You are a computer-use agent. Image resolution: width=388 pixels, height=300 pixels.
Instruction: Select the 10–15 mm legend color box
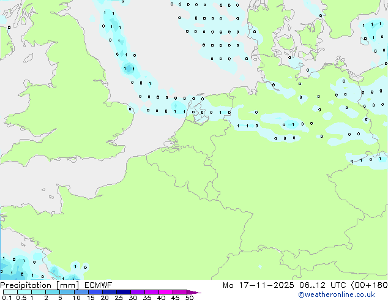pos(81,292)
